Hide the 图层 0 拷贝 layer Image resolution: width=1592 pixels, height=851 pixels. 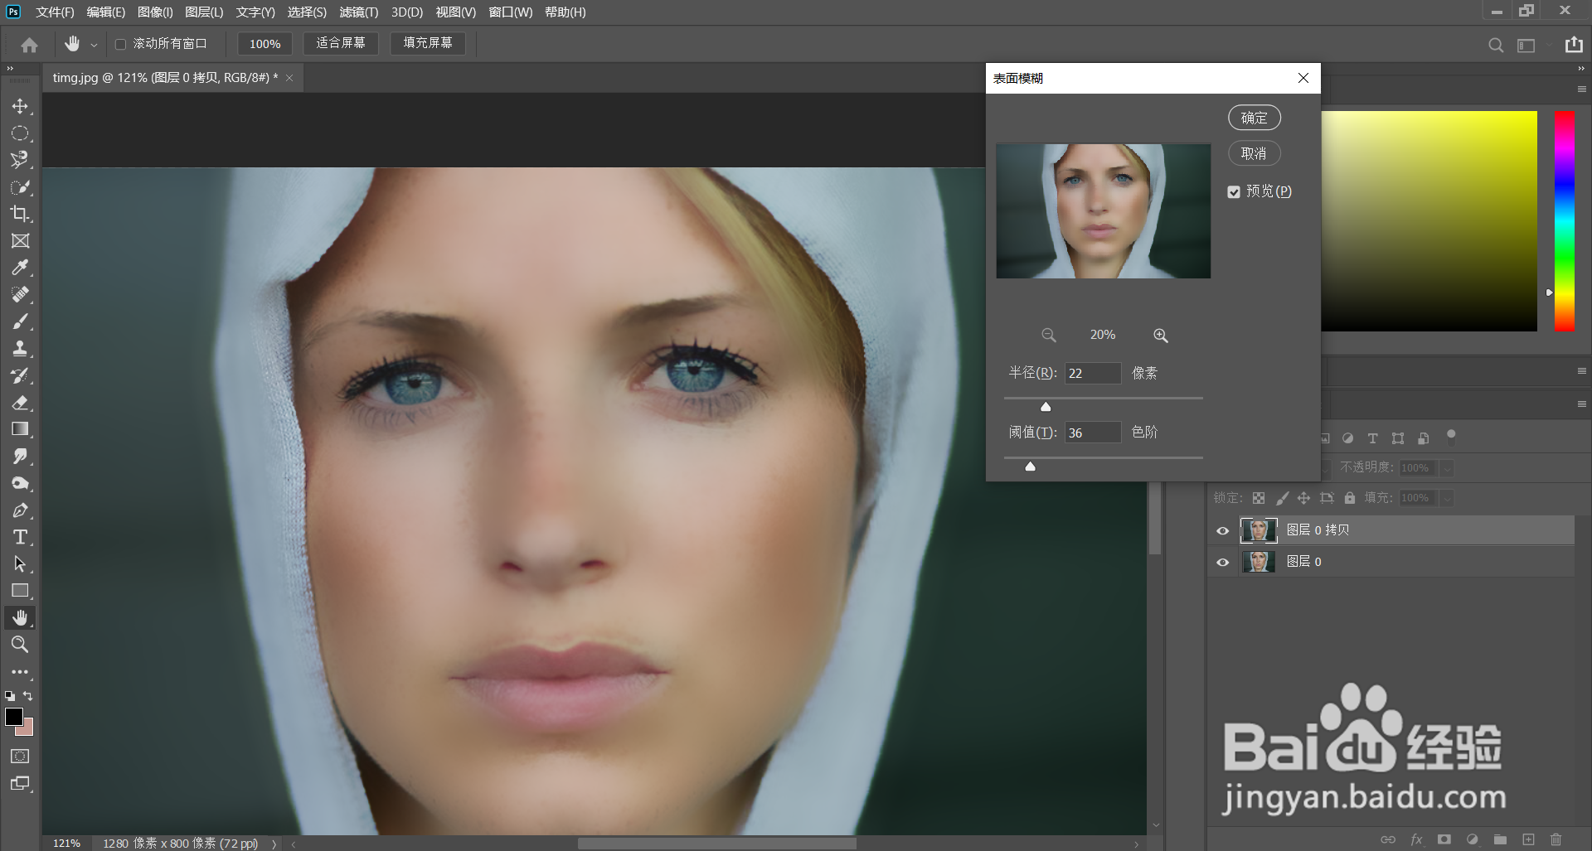pos(1222,530)
